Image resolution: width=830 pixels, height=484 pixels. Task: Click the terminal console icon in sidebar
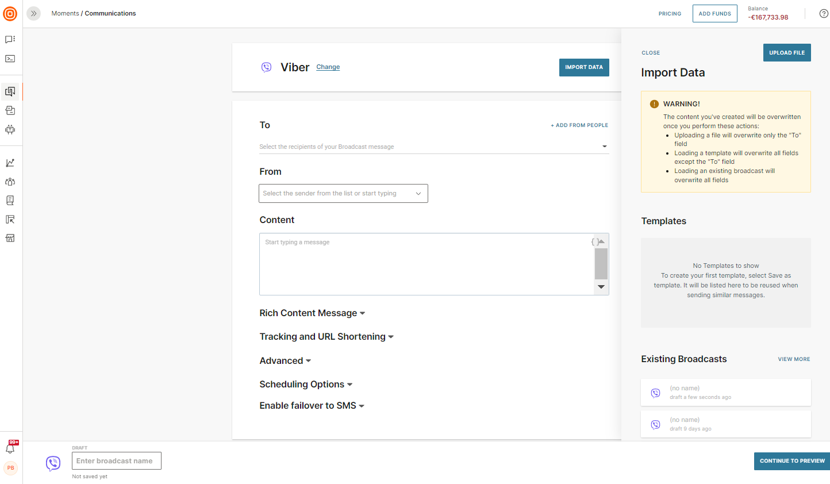(10, 59)
